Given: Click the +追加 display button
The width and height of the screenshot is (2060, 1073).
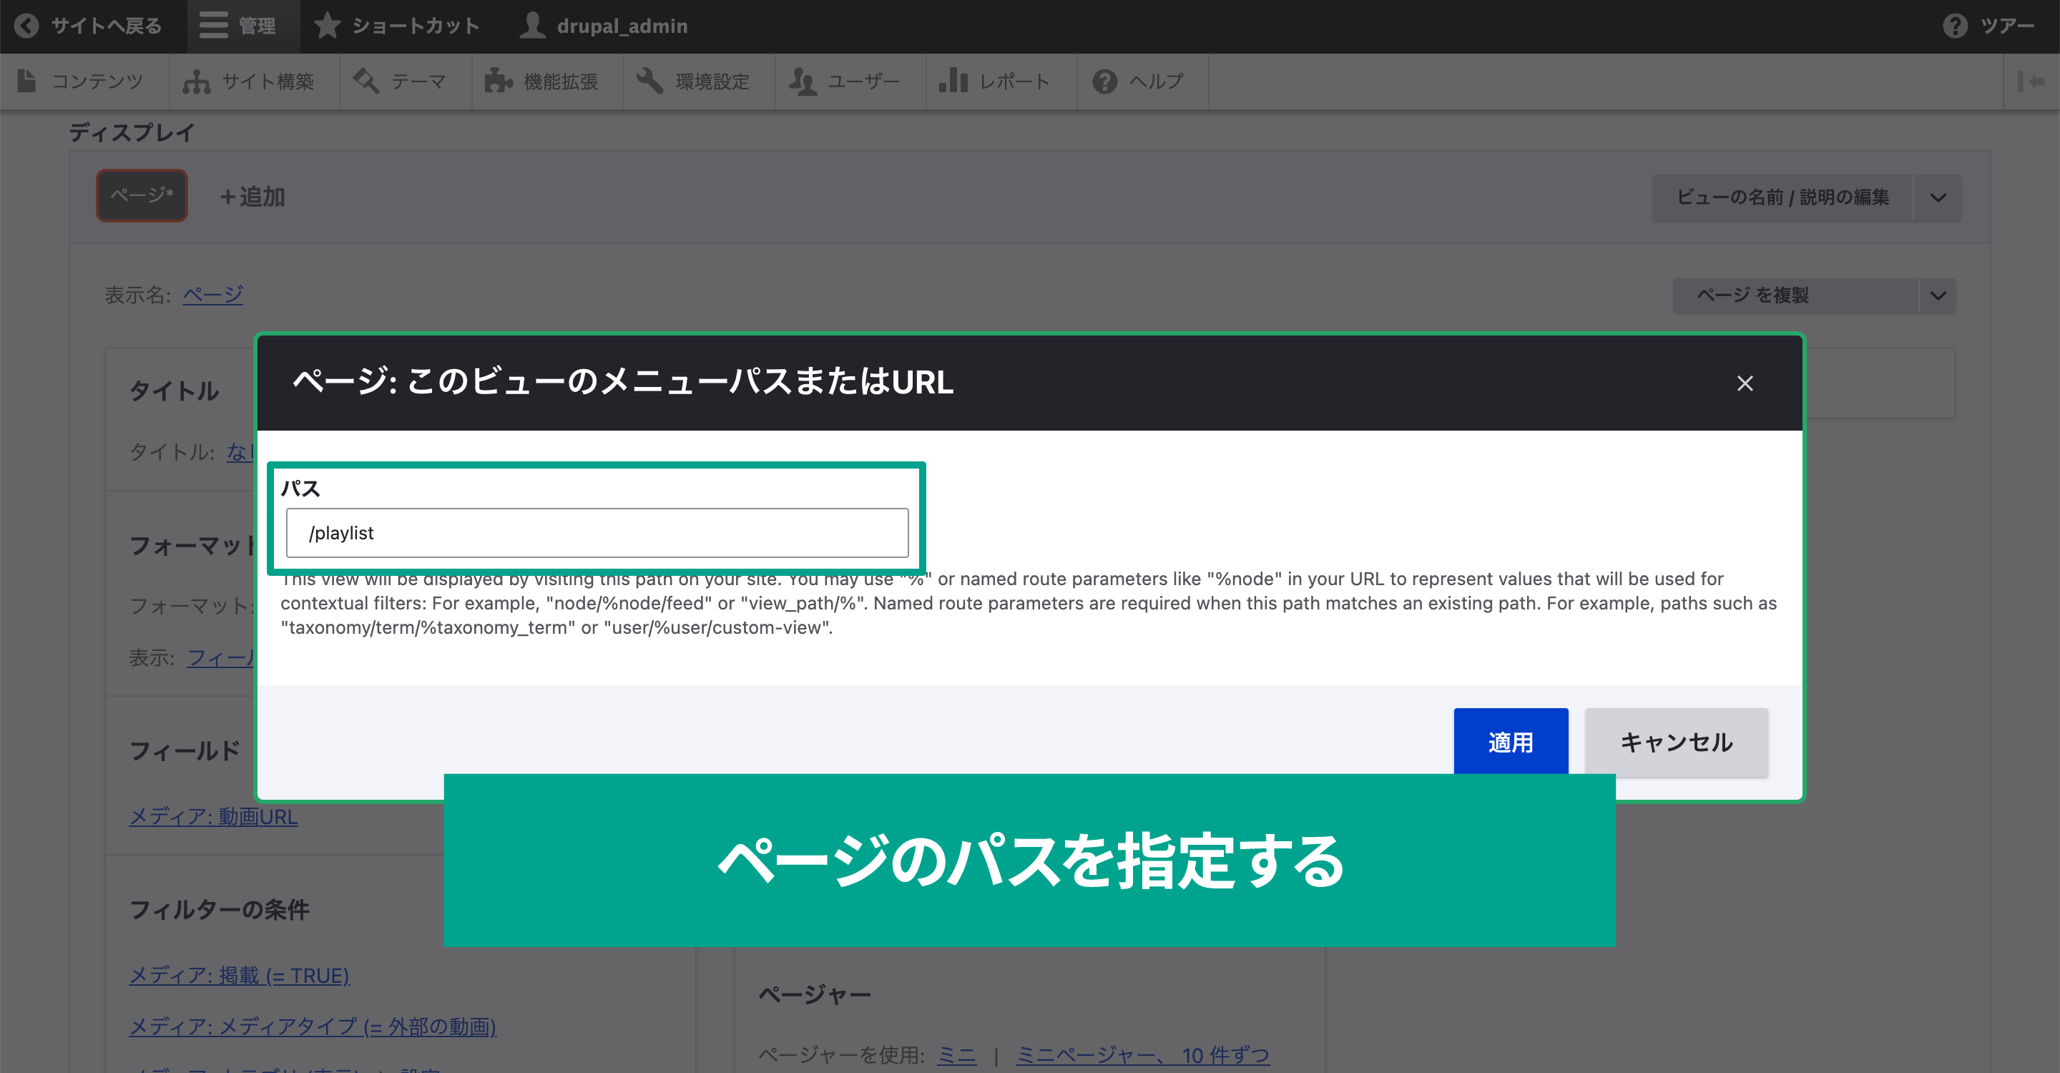Looking at the screenshot, I should pyautogui.click(x=252, y=197).
